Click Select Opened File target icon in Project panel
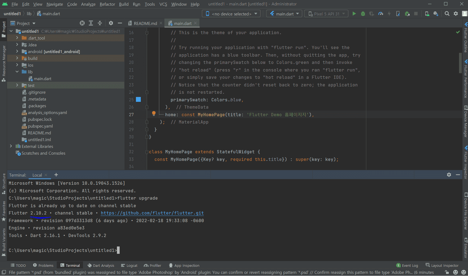 pyautogui.click(x=82, y=23)
